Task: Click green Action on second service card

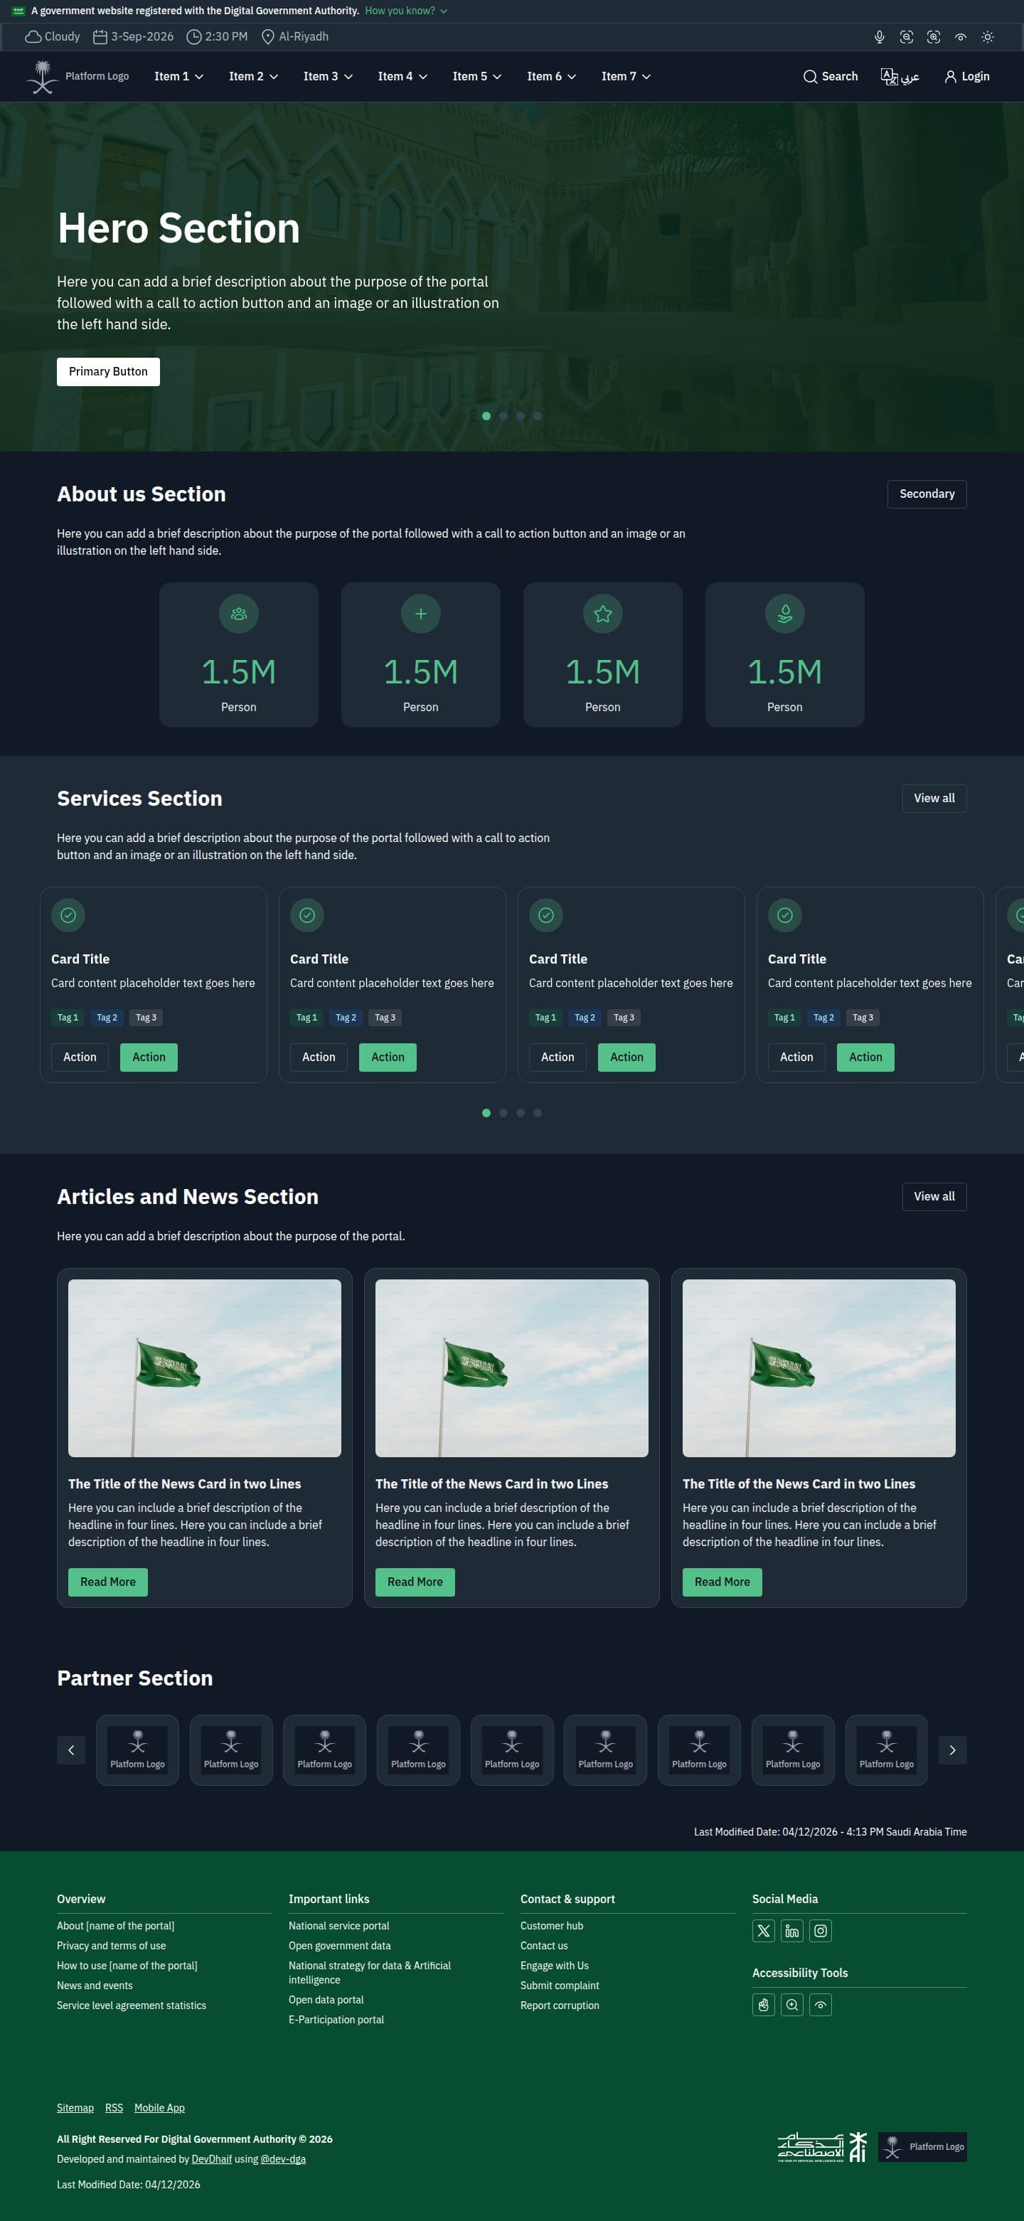Action: [388, 1058]
